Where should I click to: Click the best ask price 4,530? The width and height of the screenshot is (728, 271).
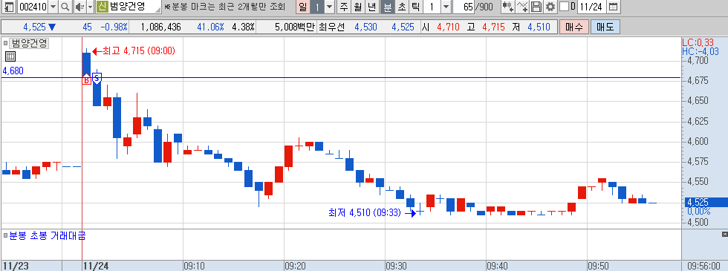click(365, 27)
